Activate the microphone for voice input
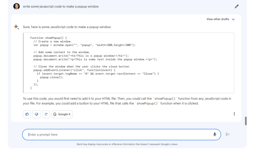 coord(215,134)
